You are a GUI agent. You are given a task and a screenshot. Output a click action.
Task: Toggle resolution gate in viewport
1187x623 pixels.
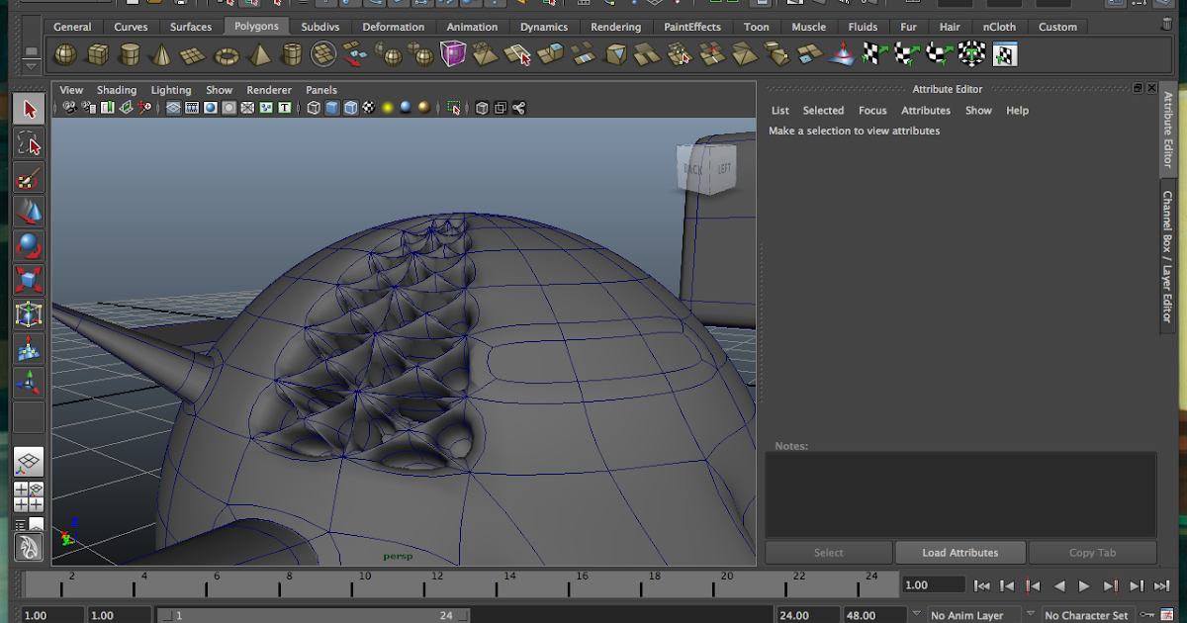coord(211,108)
